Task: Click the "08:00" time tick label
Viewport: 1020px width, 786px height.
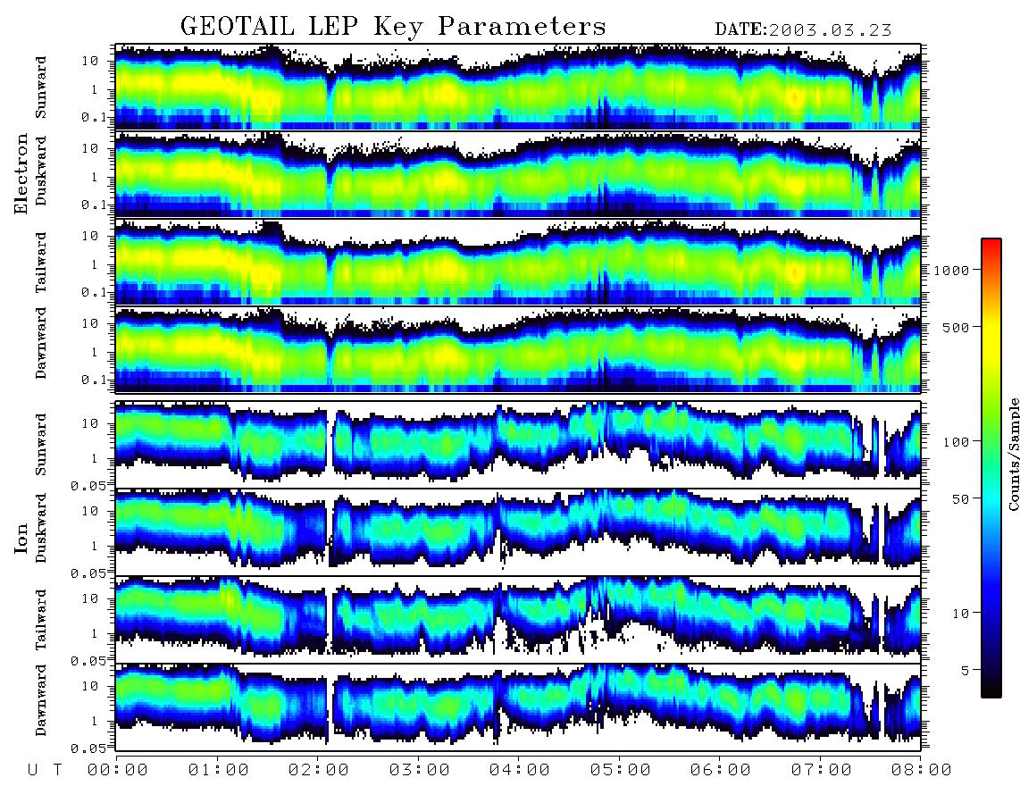Action: point(922,771)
